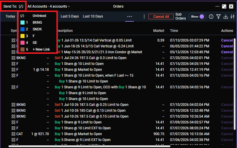Click the cyan swatch for BKNG
The width and height of the screenshot is (237, 148).
pyautogui.click(x=22, y=22)
